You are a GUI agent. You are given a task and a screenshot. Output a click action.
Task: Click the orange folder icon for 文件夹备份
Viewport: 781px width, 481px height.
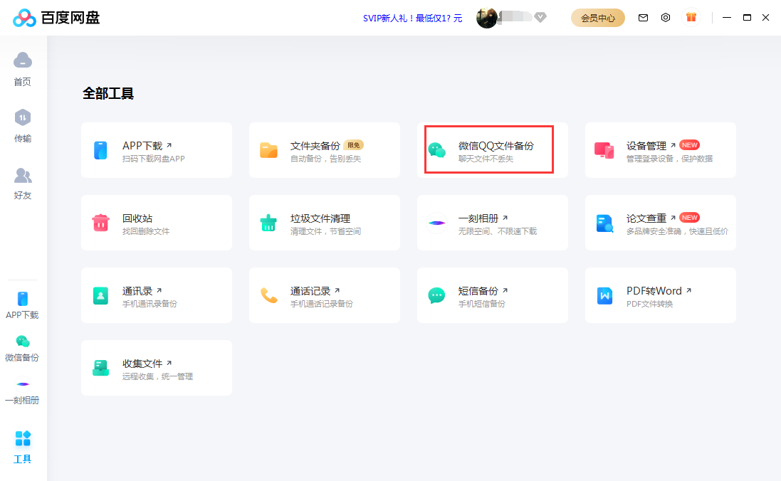click(268, 150)
